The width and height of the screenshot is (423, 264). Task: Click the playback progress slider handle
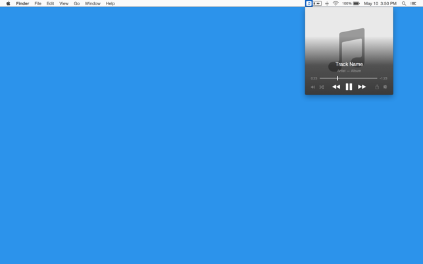(x=337, y=78)
